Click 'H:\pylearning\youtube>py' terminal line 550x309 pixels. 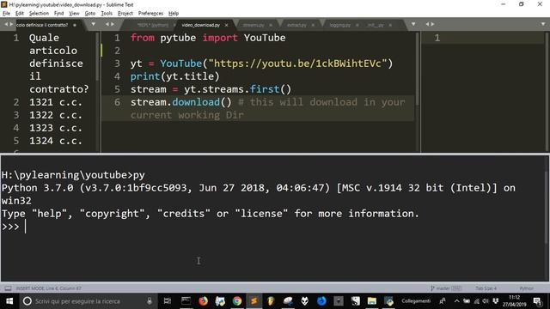73,175
